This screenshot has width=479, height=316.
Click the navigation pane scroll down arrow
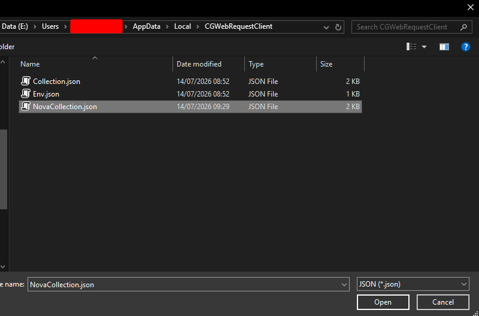tap(3, 267)
